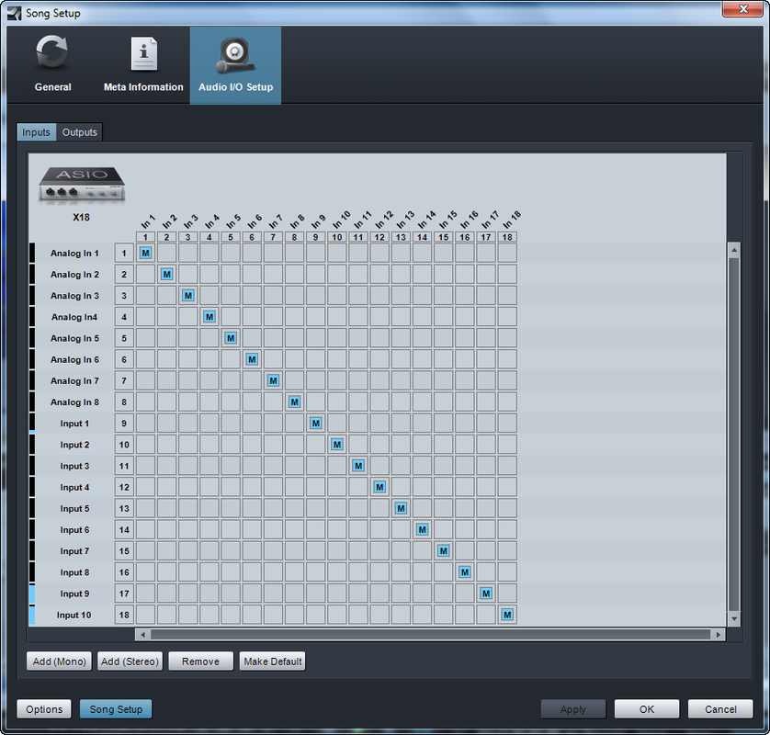The height and width of the screenshot is (735, 770).
Task: Switch to the Inputs tab
Action: coord(37,132)
